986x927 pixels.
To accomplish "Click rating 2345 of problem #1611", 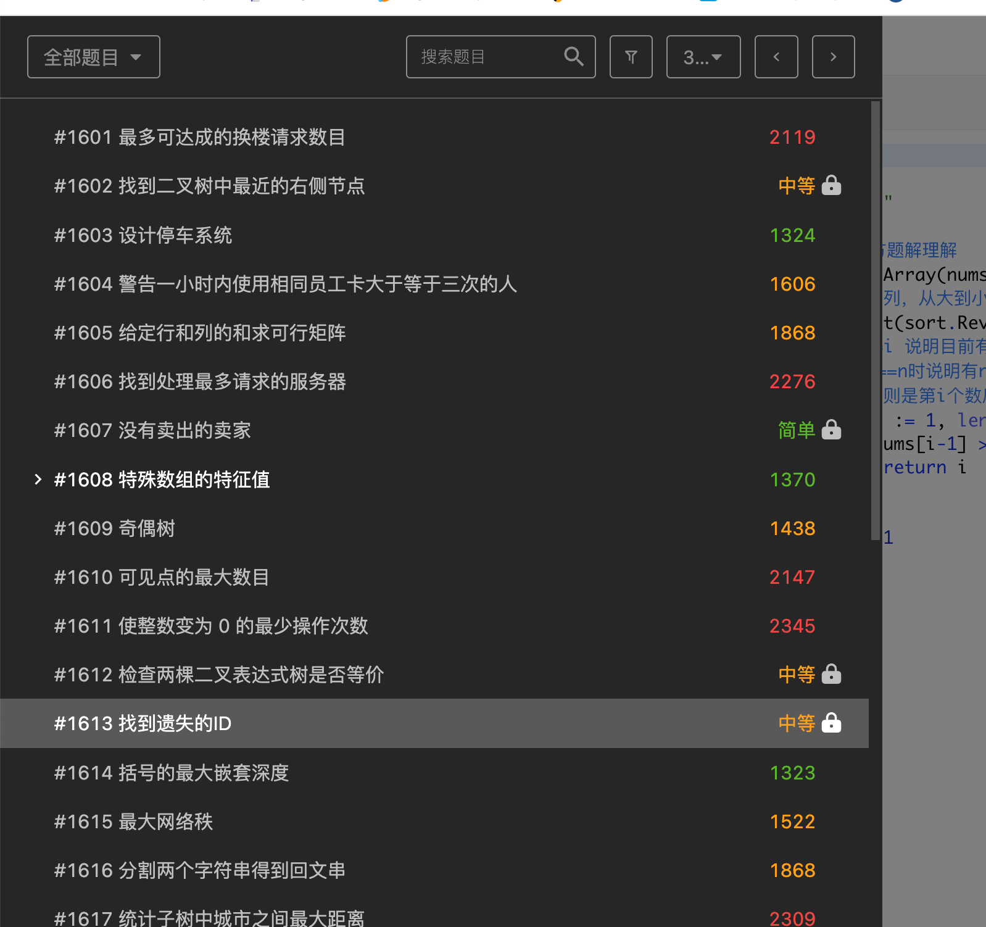I will 792,626.
